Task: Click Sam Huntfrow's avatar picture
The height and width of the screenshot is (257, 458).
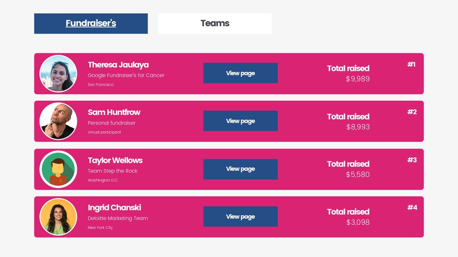Action: point(59,121)
